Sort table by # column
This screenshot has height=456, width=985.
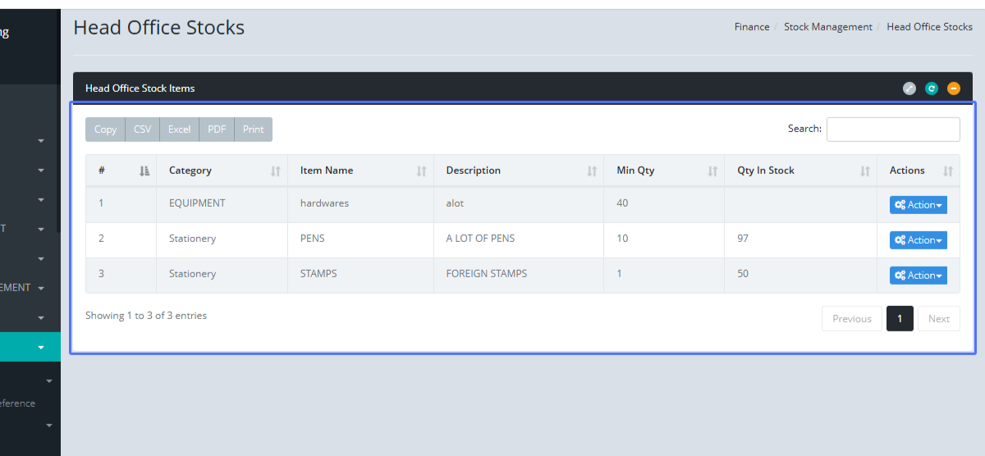coord(121,171)
